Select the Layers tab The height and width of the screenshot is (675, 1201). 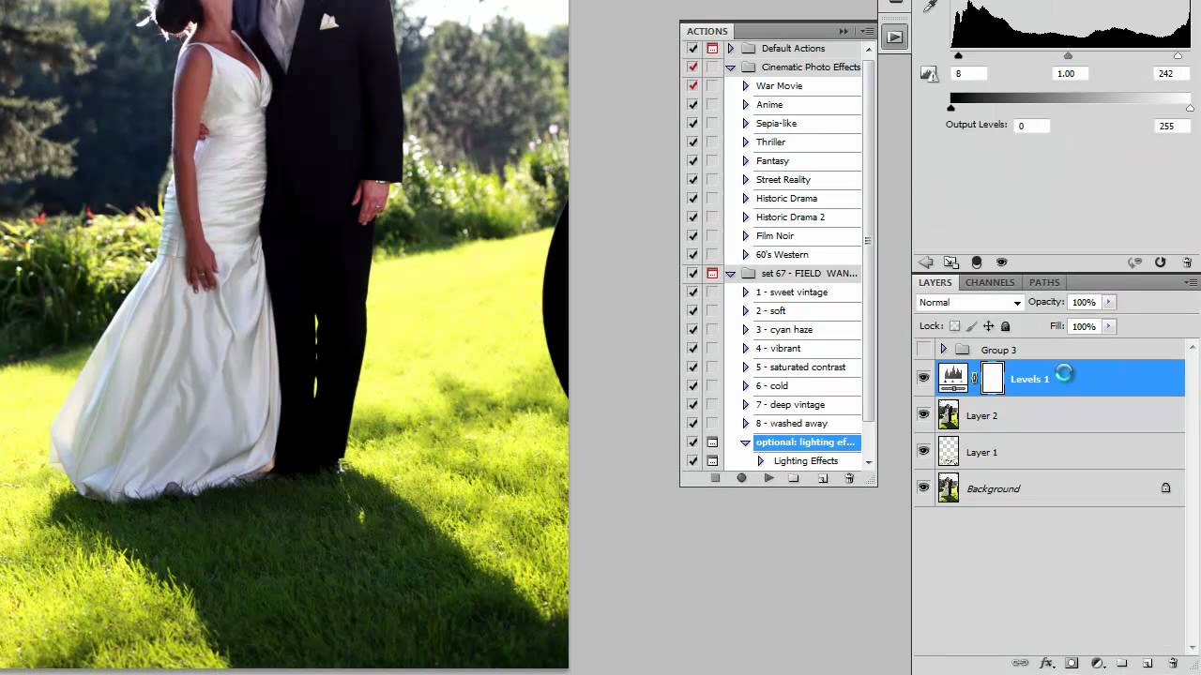(x=935, y=282)
